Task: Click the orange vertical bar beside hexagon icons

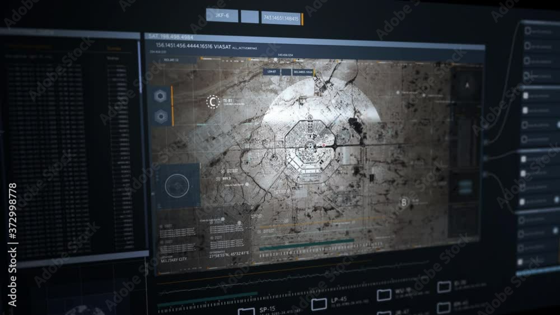Action: (x=172, y=106)
